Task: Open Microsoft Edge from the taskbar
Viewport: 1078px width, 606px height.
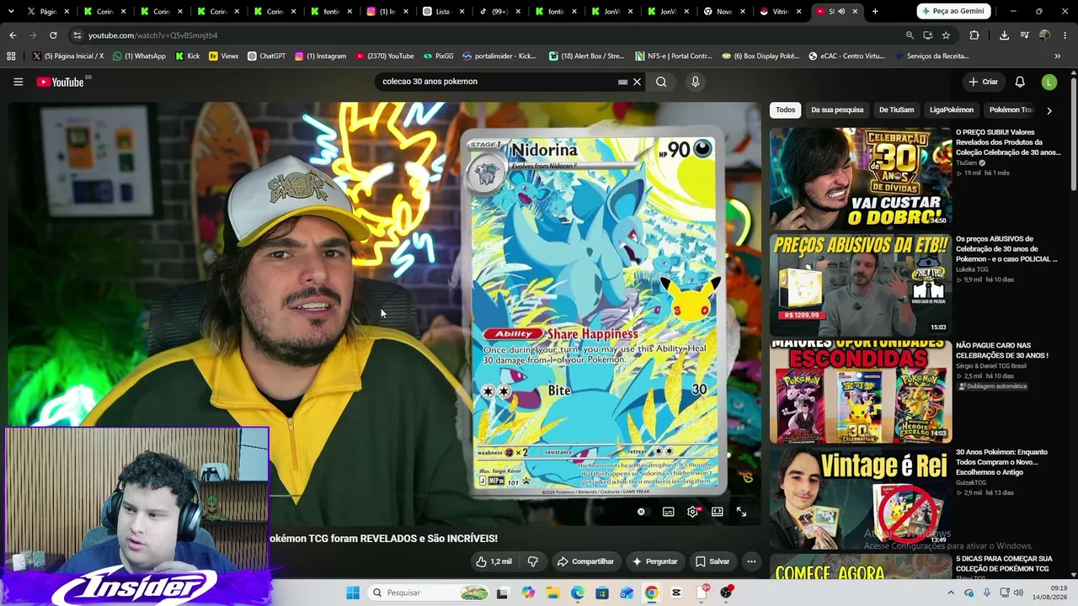Action: [577, 593]
